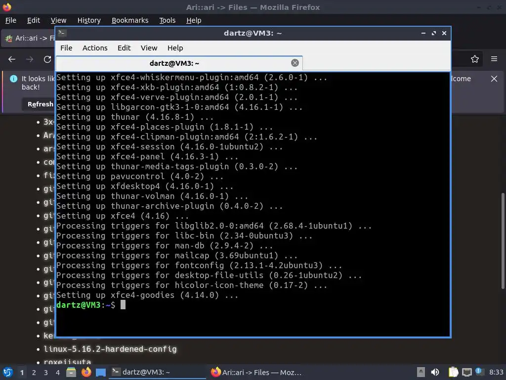Close the terminal window
Image resolution: width=506 pixels, height=380 pixels.
tap(444, 33)
